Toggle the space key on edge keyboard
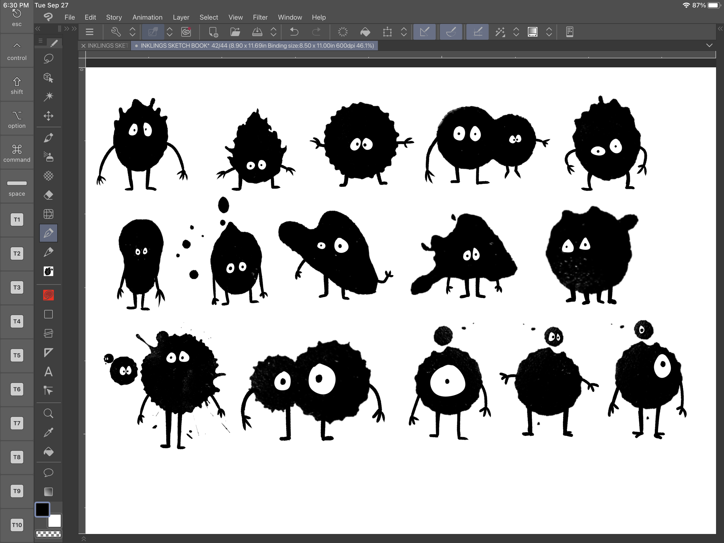 [17, 187]
